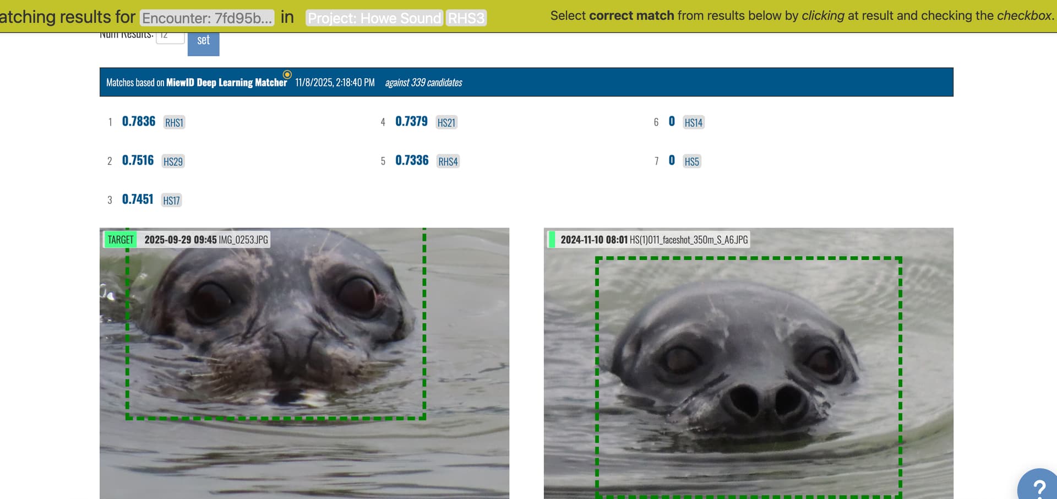Open the HS17 individual label
This screenshot has width=1057, height=499.
[171, 200]
